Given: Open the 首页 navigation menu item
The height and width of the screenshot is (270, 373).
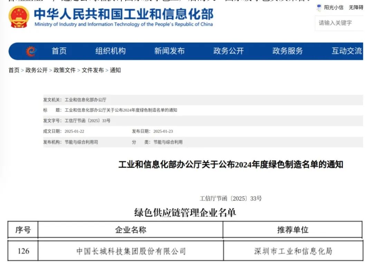Looking at the screenshot, I should click(59, 51).
